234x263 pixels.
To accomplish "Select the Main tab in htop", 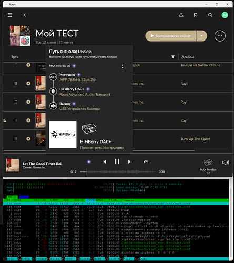I will (x=12, y=197).
